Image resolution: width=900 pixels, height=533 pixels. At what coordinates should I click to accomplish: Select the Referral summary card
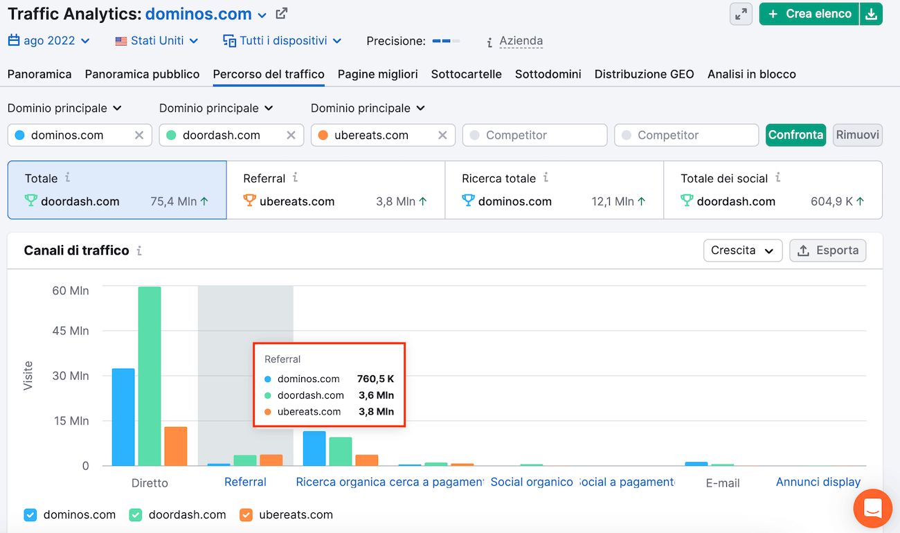point(336,190)
